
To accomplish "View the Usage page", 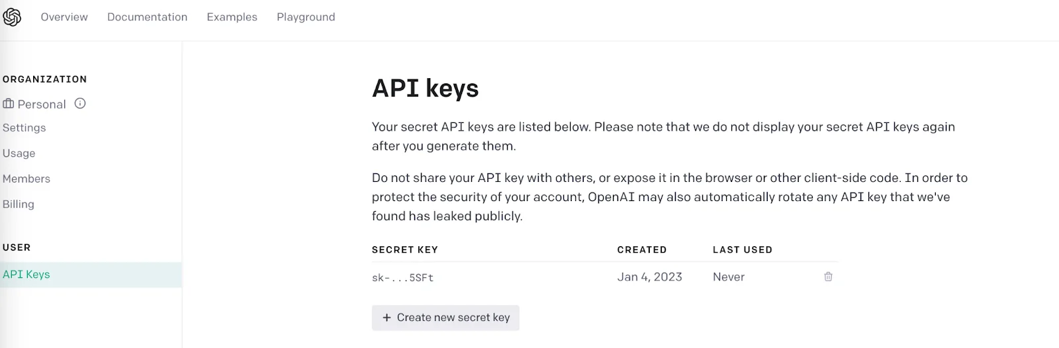I will (19, 153).
